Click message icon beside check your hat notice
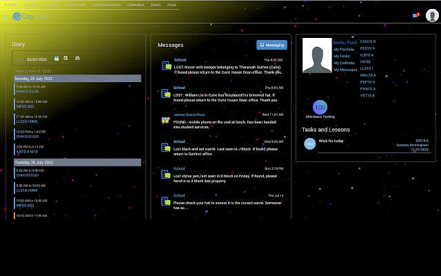The width and height of the screenshot is (441, 276). pos(165,201)
